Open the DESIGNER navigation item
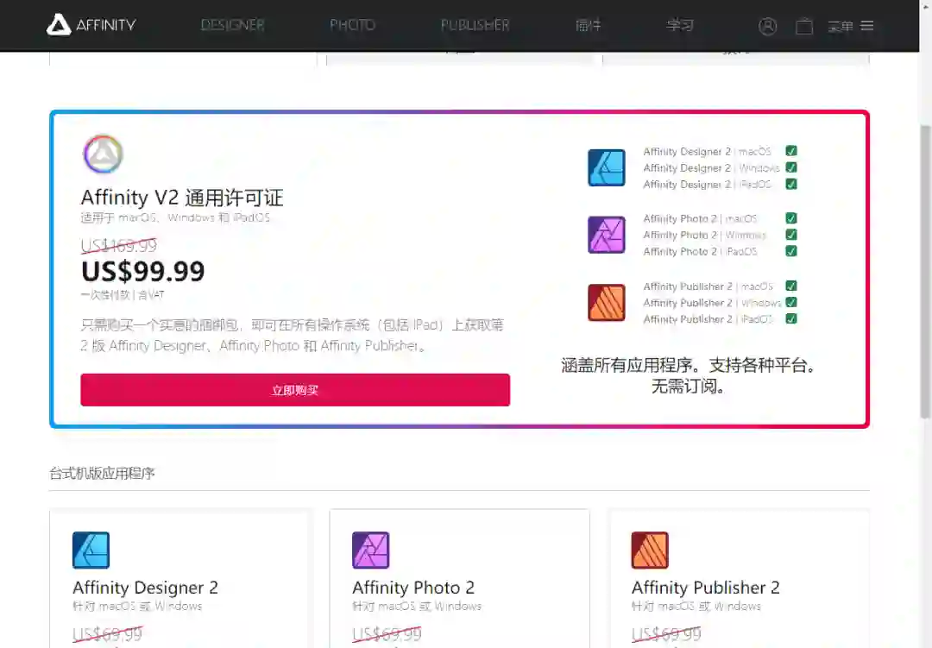 tap(232, 25)
